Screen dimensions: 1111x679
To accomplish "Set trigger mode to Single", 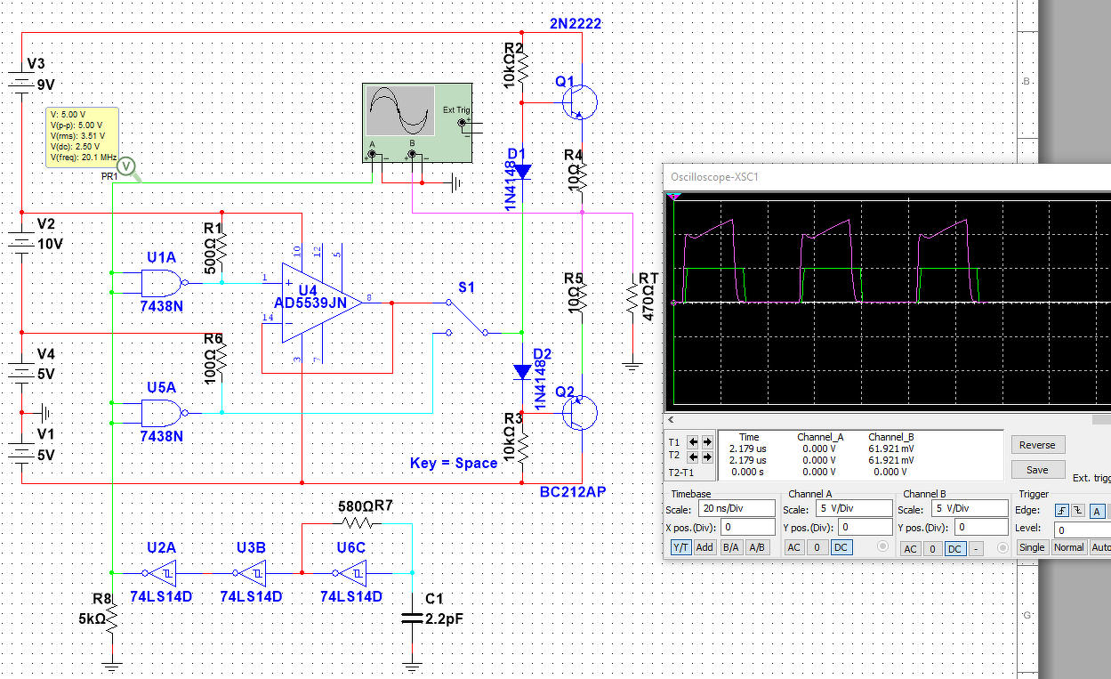I will coord(1032,547).
